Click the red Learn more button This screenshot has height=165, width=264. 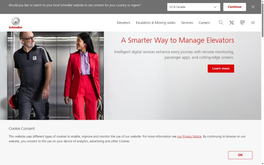[221, 69]
